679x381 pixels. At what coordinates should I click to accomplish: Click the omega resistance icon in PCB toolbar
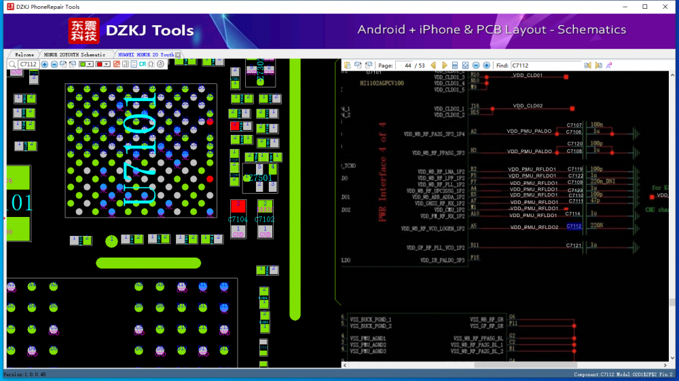[151, 64]
